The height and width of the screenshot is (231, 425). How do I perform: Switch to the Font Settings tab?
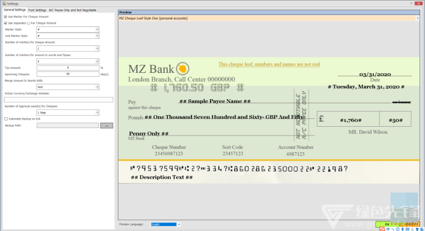(37, 10)
